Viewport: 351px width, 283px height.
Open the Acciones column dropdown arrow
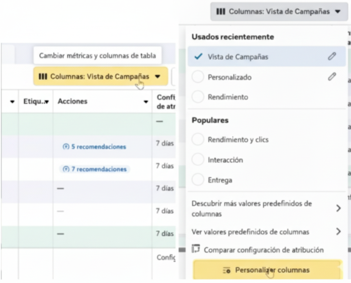click(x=146, y=102)
